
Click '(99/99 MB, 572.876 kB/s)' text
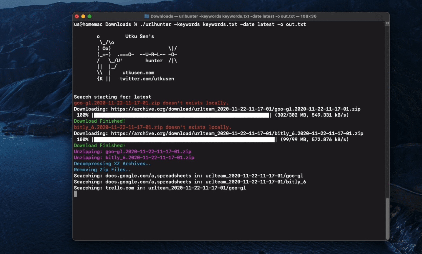(315, 140)
